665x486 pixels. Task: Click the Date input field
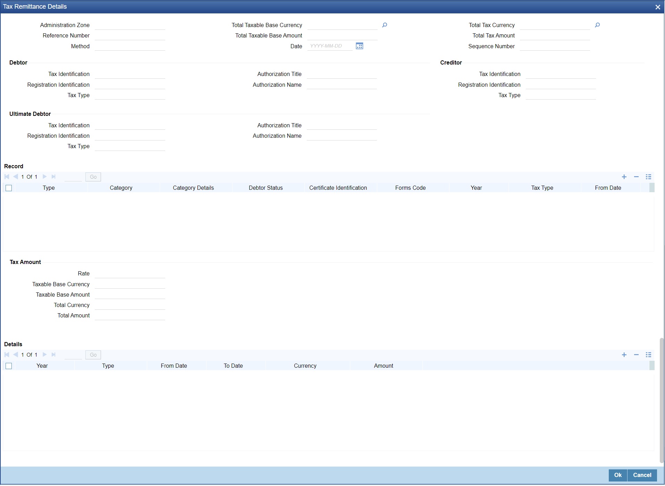pos(330,46)
